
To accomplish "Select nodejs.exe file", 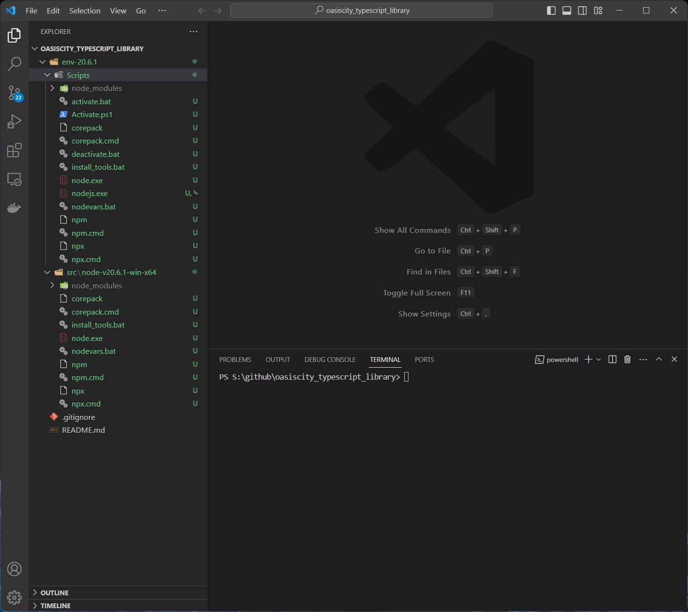I will tap(118, 194).
